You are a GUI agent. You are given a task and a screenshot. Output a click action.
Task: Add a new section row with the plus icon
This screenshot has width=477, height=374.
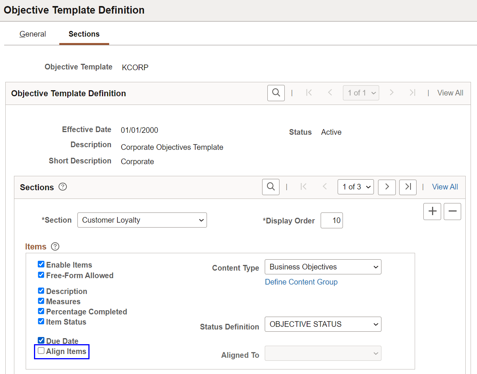(x=432, y=211)
